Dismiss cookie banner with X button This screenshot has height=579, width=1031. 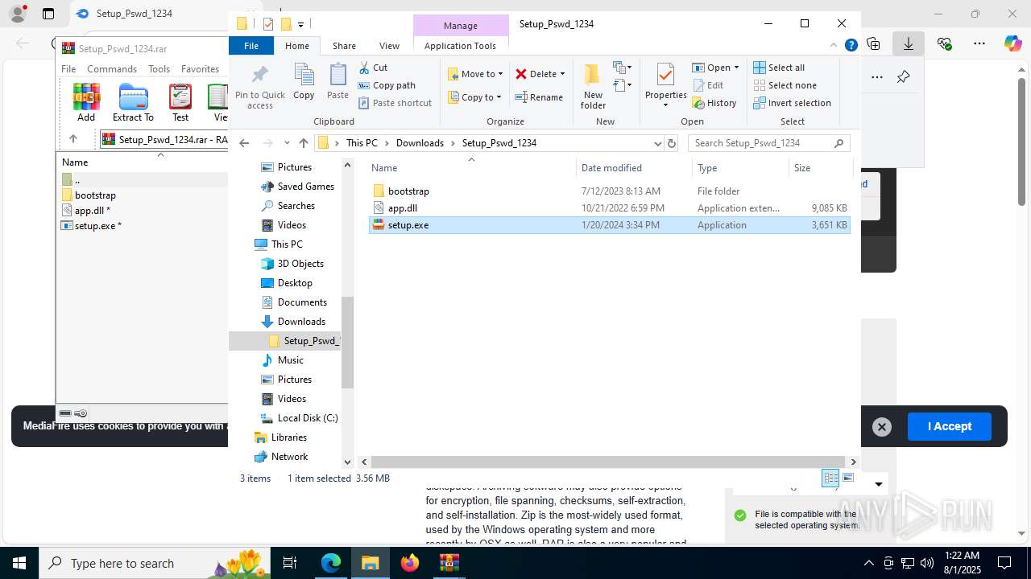click(x=882, y=427)
